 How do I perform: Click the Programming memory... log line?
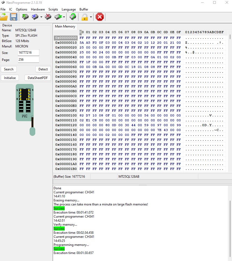point(71,245)
